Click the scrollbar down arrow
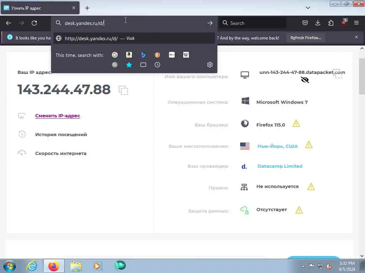365x273 pixels. [362, 256]
